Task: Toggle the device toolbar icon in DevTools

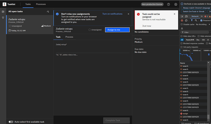Action: (186, 16)
